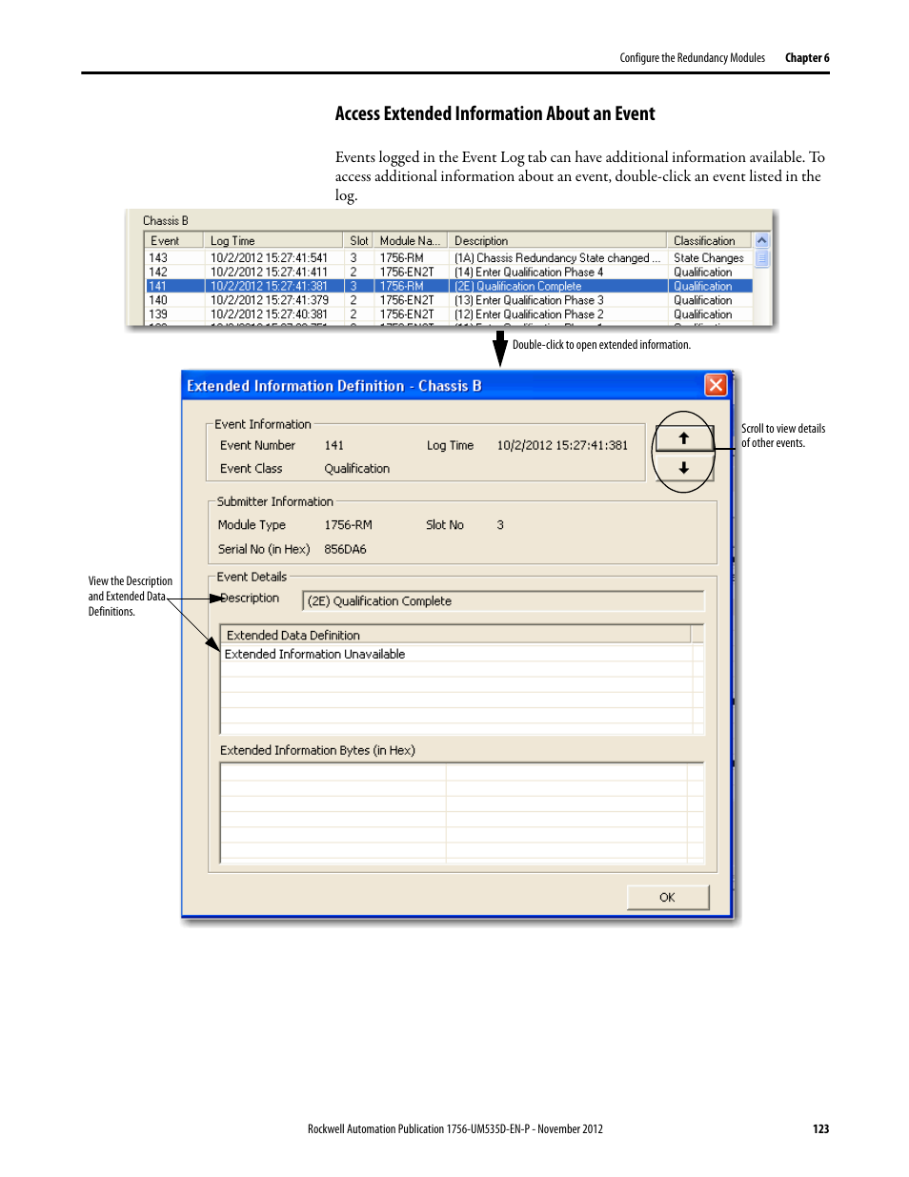This screenshot has width=909, height=1177.
Task: Close the Extended Information Definition dialog
Action: tap(716, 385)
